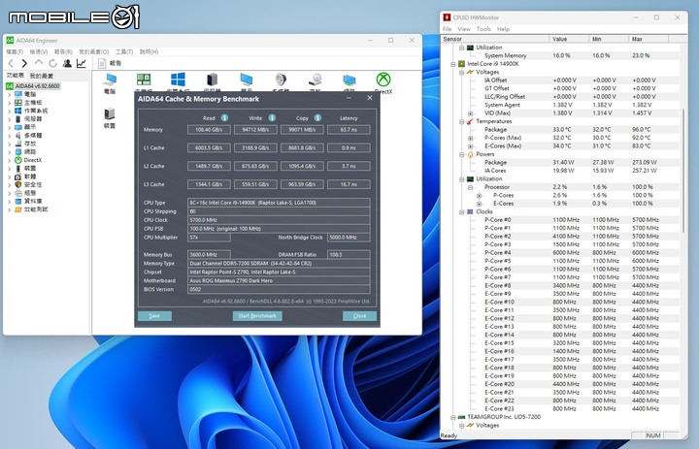Expand the 軟體 node in AIDA64 tree

(x=10, y=176)
